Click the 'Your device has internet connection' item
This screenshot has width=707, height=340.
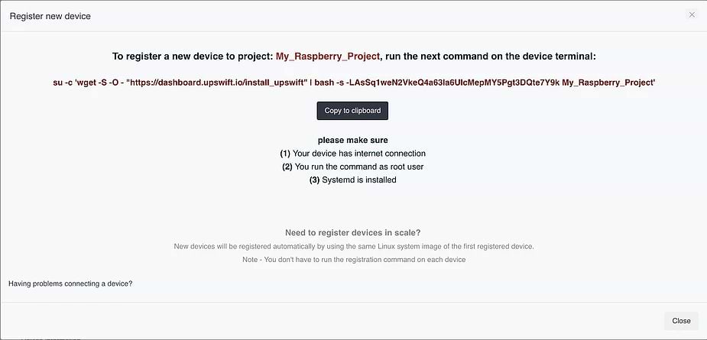352,154
